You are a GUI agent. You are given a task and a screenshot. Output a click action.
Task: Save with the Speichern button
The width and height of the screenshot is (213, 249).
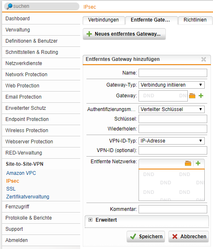tap(146, 237)
